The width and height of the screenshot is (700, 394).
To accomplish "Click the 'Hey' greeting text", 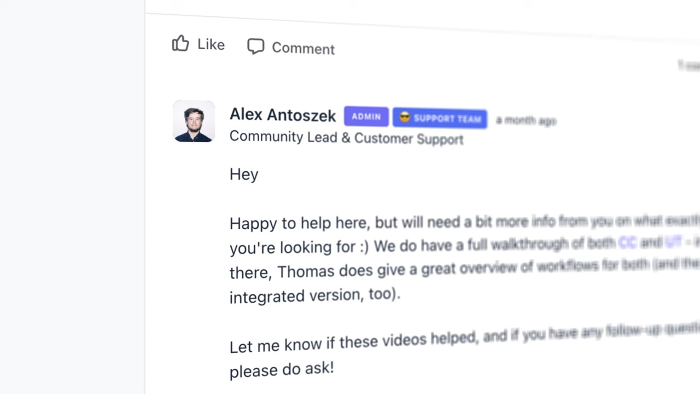I will tap(244, 175).
